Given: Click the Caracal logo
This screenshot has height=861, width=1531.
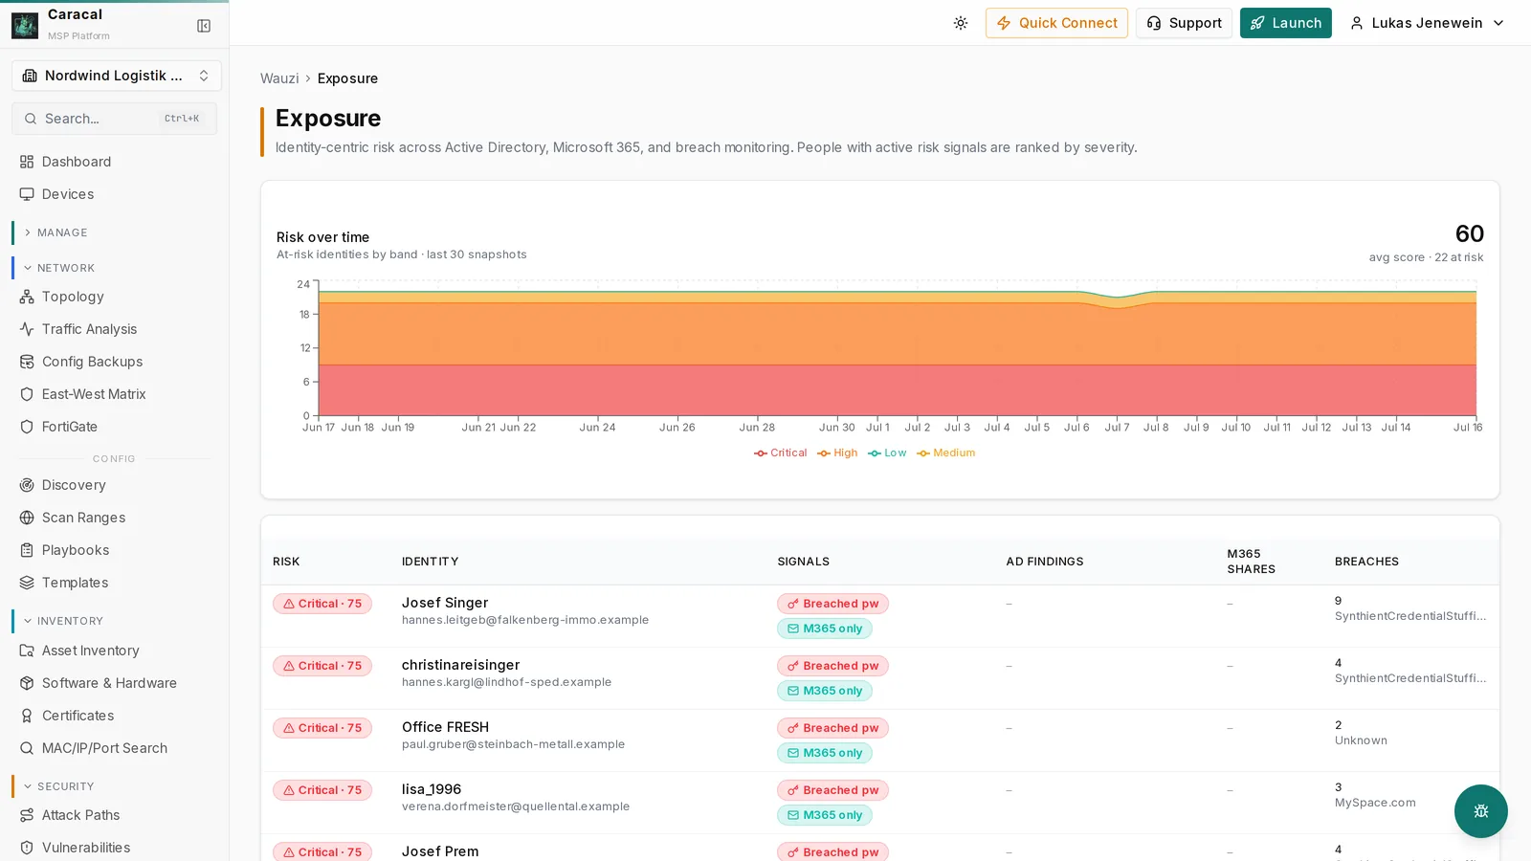Looking at the screenshot, I should [25, 25].
